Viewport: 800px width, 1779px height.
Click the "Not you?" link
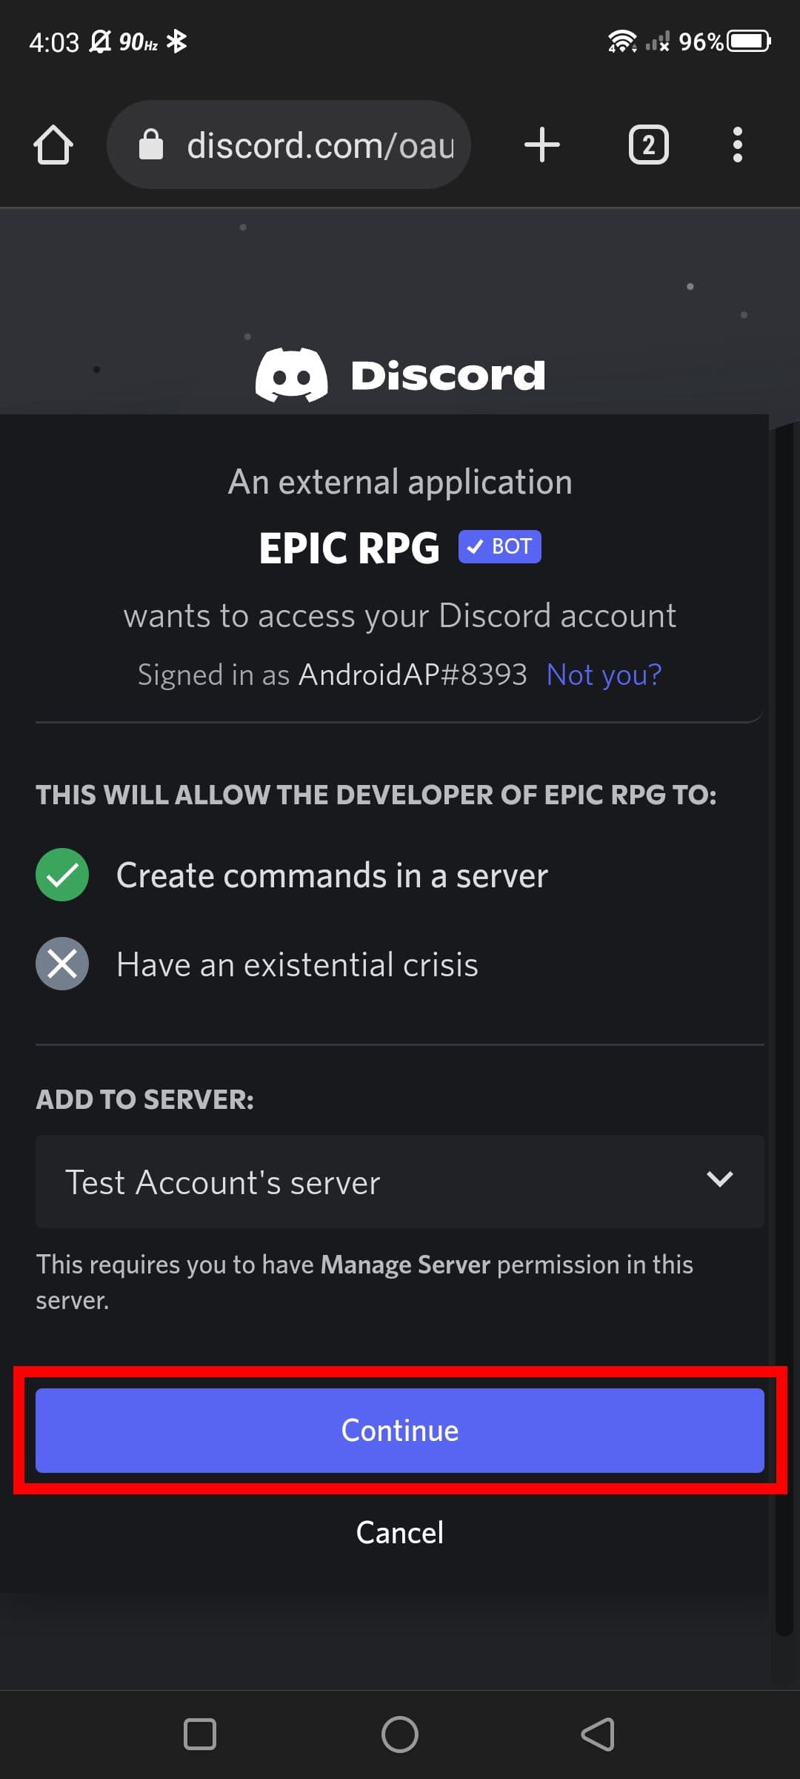pos(604,675)
